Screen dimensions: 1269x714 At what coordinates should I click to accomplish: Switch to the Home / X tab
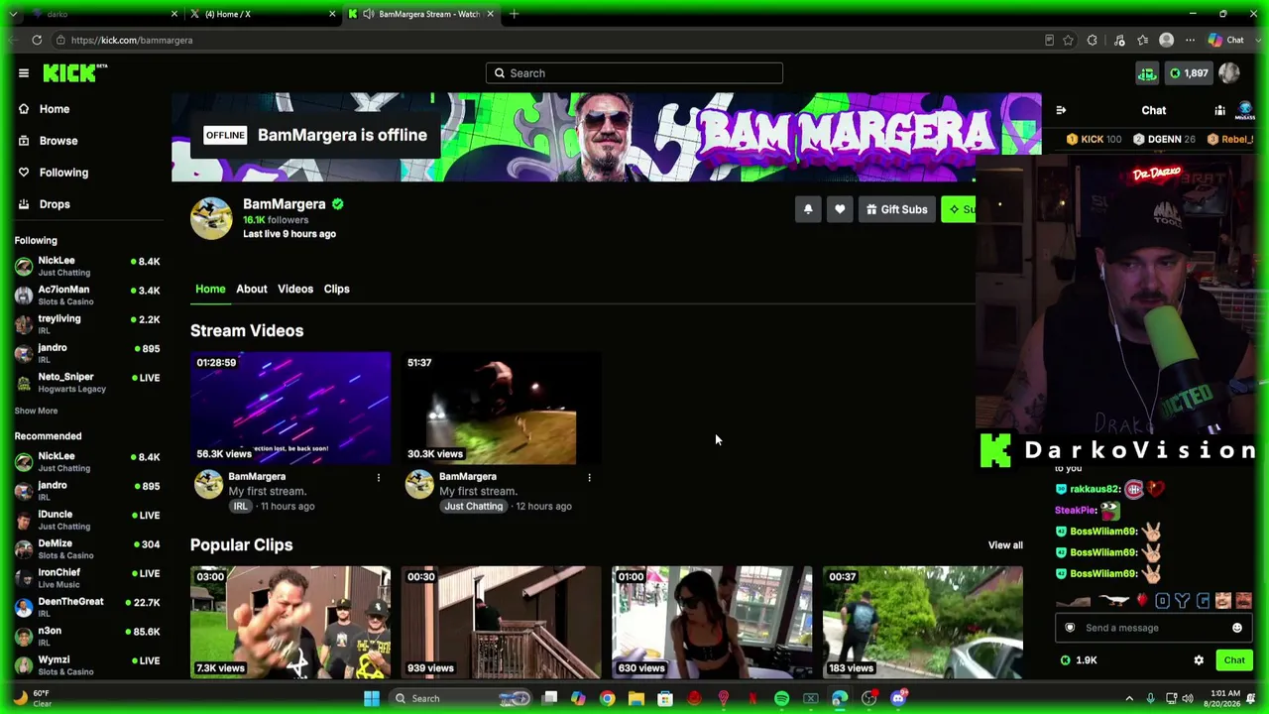pos(263,14)
